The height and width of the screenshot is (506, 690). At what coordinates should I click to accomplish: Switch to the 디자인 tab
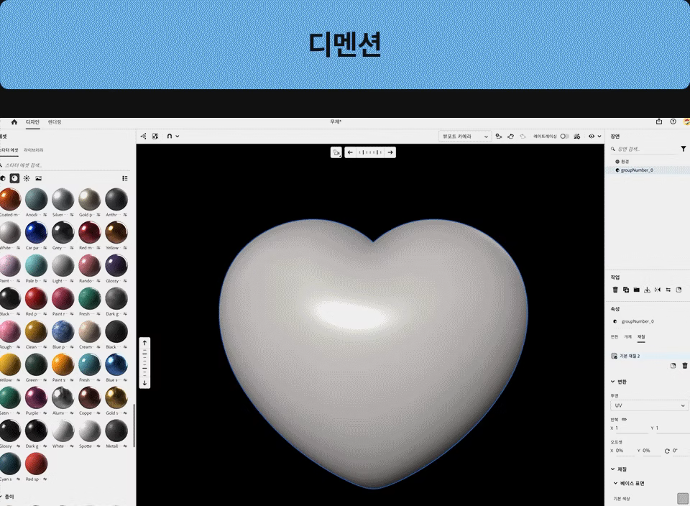32,122
